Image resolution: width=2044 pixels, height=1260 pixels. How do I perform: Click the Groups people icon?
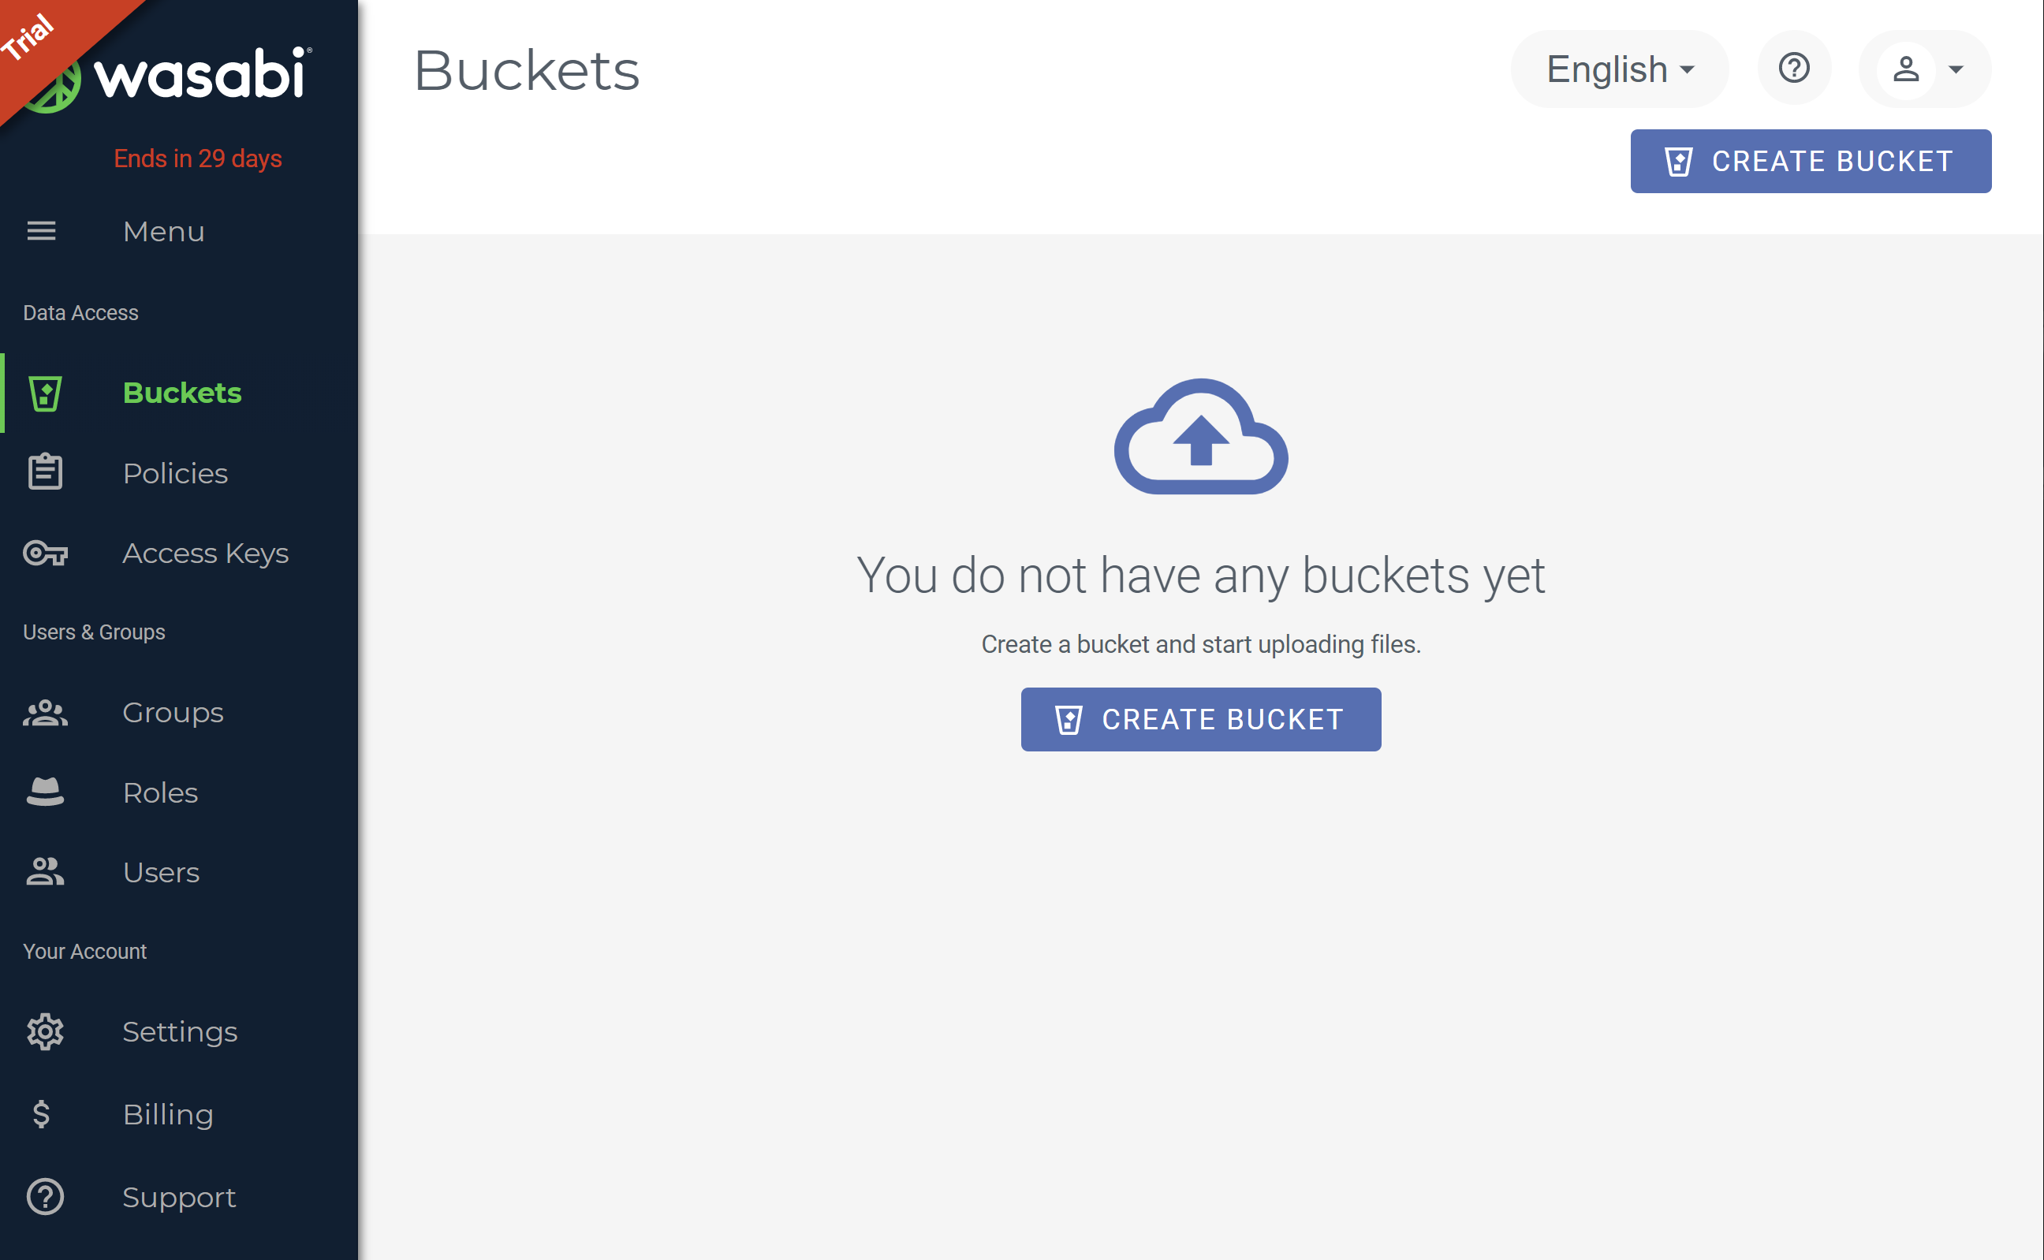[x=45, y=713]
